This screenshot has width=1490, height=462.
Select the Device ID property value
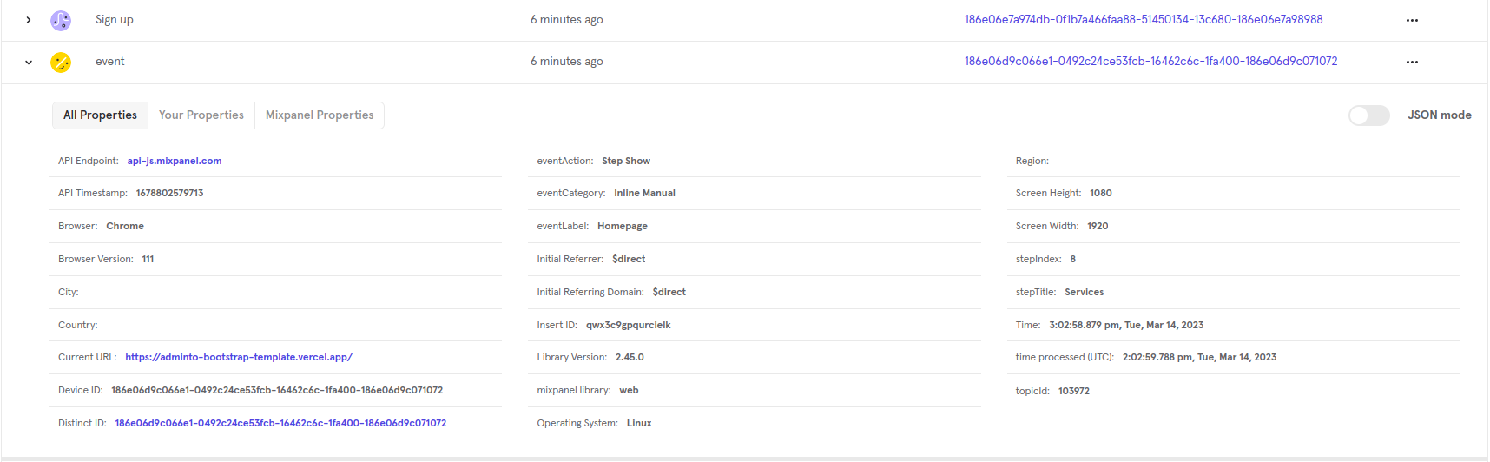pos(277,390)
